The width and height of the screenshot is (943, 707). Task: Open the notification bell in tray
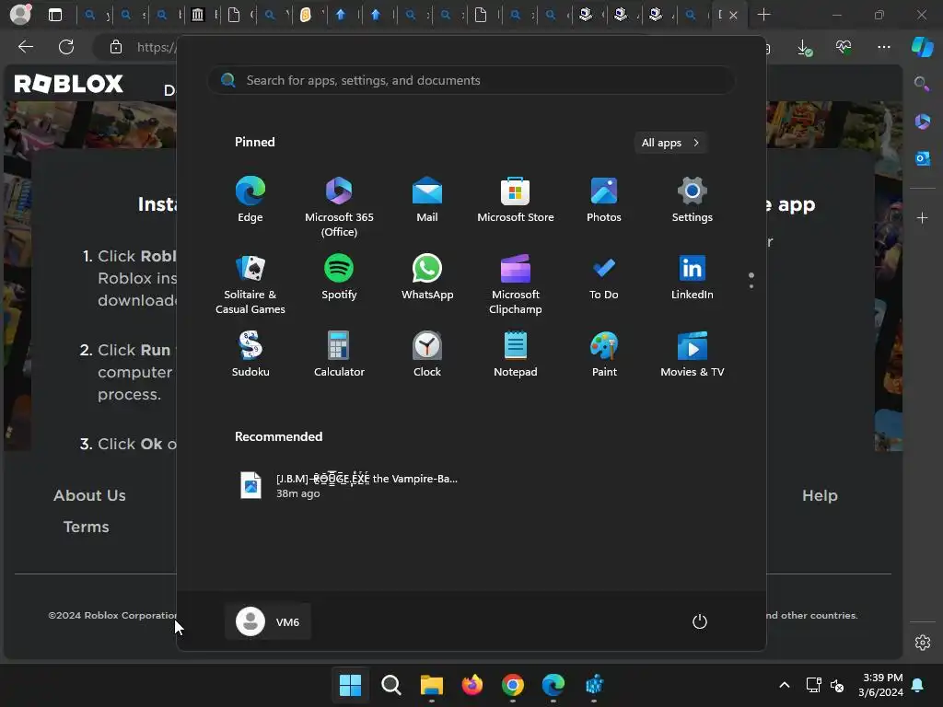tap(918, 684)
